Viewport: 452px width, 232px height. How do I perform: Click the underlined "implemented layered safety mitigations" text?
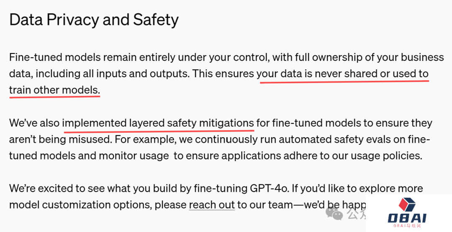[158, 123]
